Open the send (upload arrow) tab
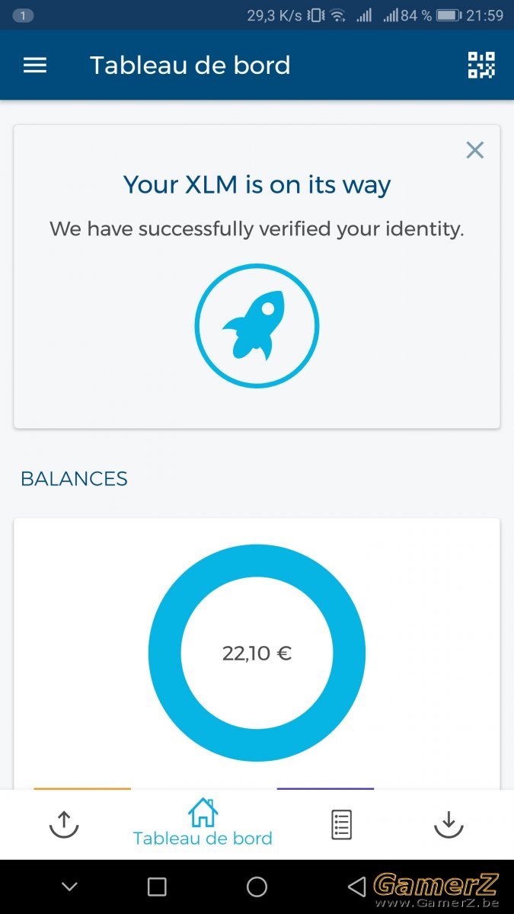 coord(64,824)
